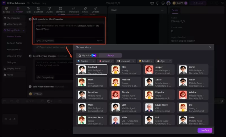
Task: Select Video Lip-Sync in the sidebar
Action: pyautogui.click(x=14, y=56)
